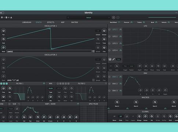Click the Macro1 knob
178x132 pixels.
117,102
